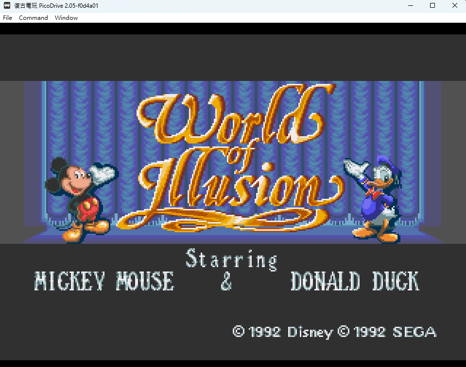The height and width of the screenshot is (367, 466).
Task: Minimize the PicoDrive window
Action: click(x=411, y=6)
